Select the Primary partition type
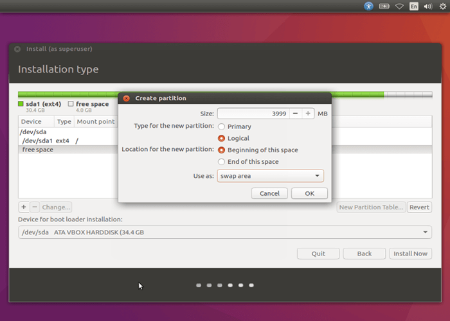Screen dimensions: 450x321 click(235, 126)
